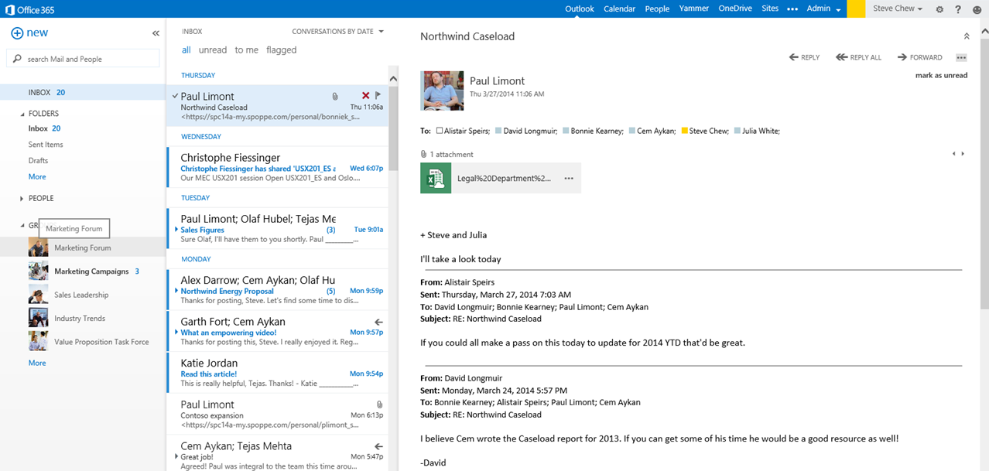Expand the People section in sidebar
The image size is (989, 471).
[22, 199]
